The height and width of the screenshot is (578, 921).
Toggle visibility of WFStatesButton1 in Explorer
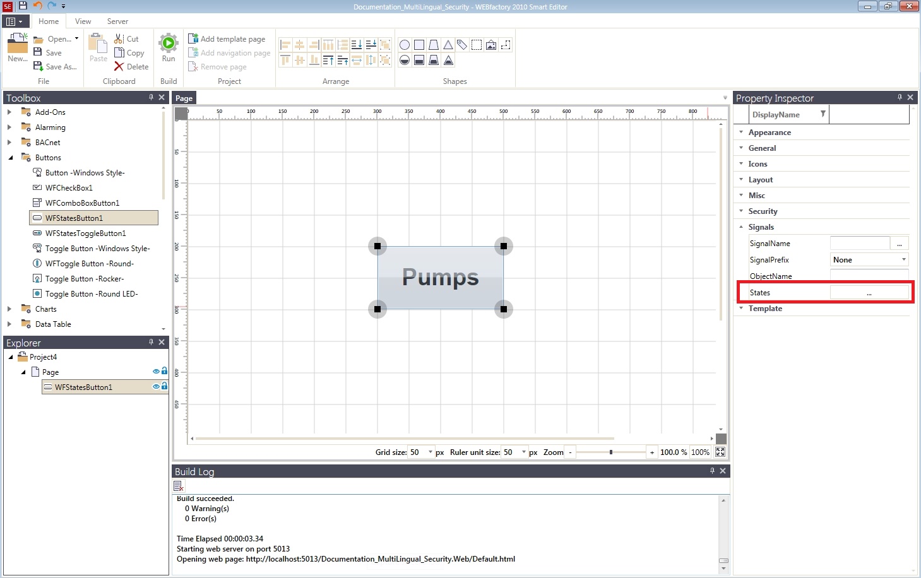(156, 386)
